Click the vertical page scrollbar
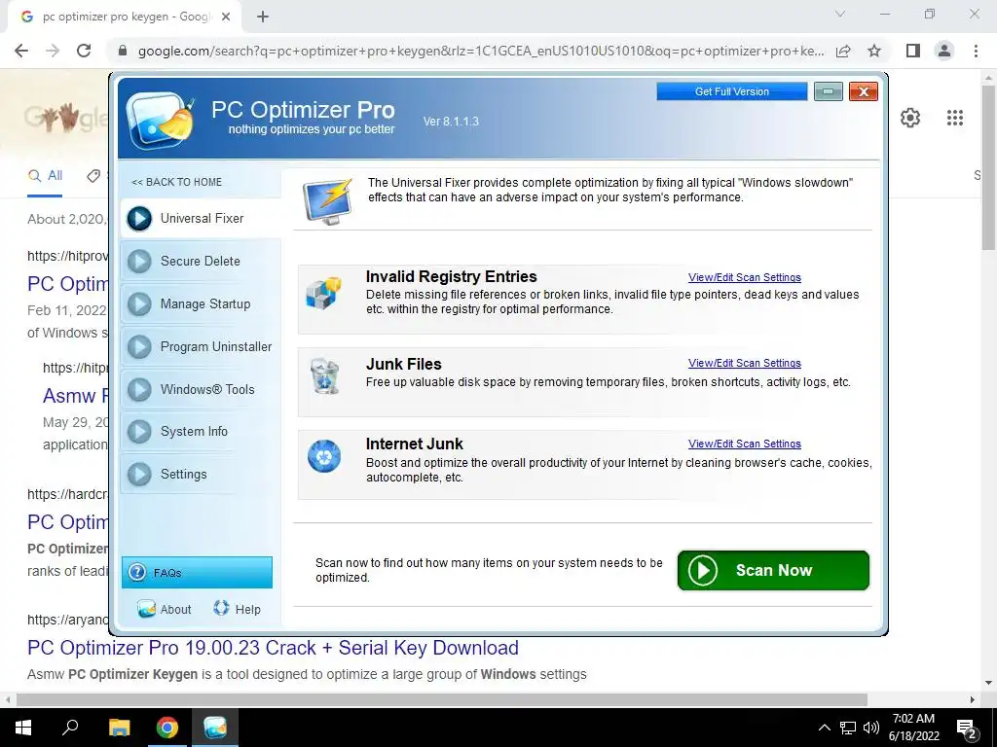Viewport: 997px width, 747px height. (x=989, y=167)
